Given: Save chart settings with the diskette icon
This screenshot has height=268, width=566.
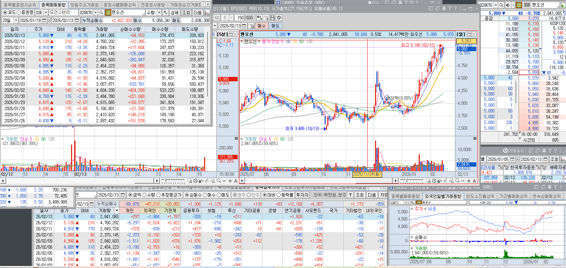Looking at the screenshot, I should click(x=273, y=18).
